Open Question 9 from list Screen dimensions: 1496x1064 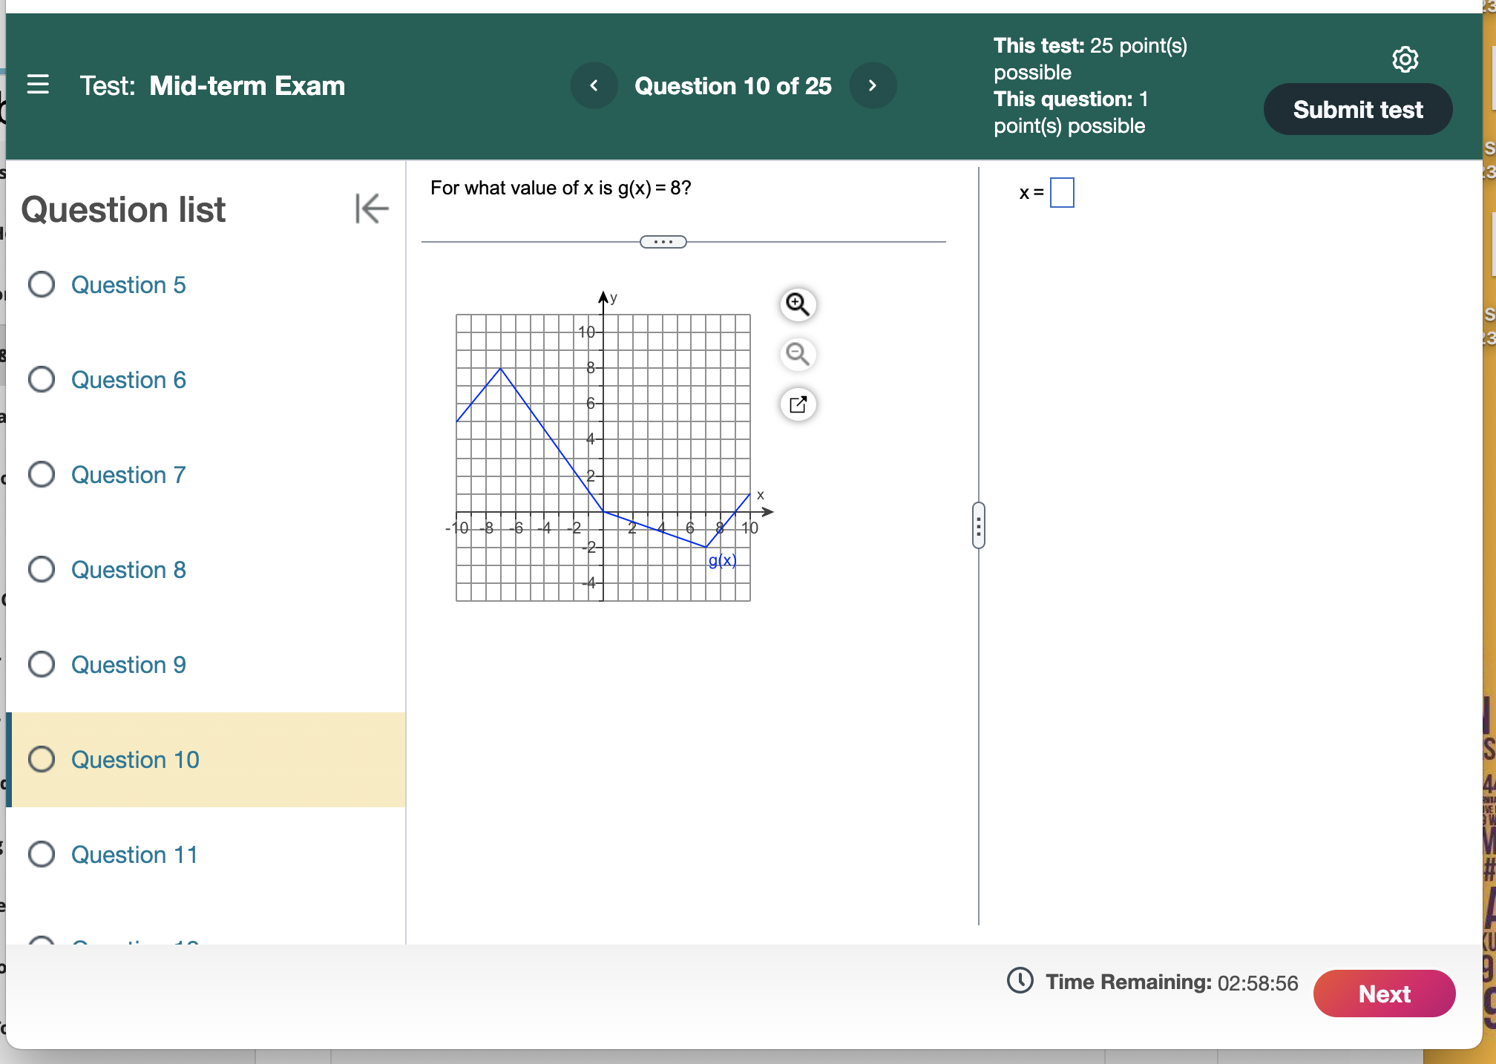[x=128, y=665]
